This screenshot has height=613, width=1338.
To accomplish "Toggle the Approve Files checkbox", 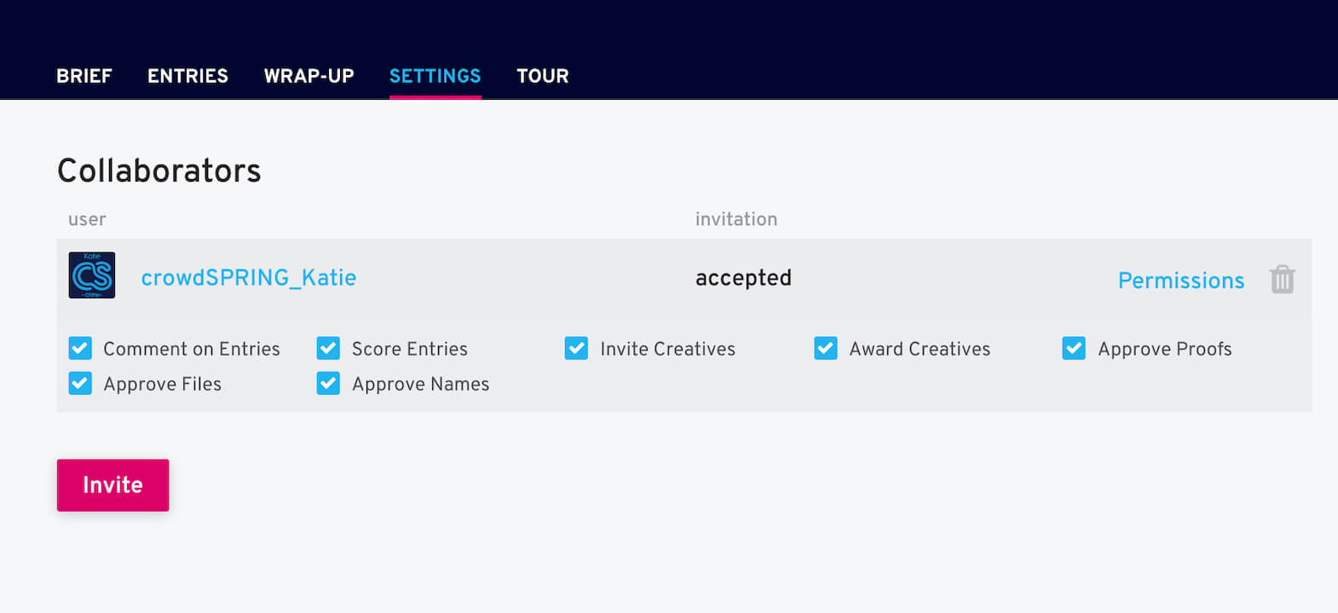I will (x=79, y=384).
